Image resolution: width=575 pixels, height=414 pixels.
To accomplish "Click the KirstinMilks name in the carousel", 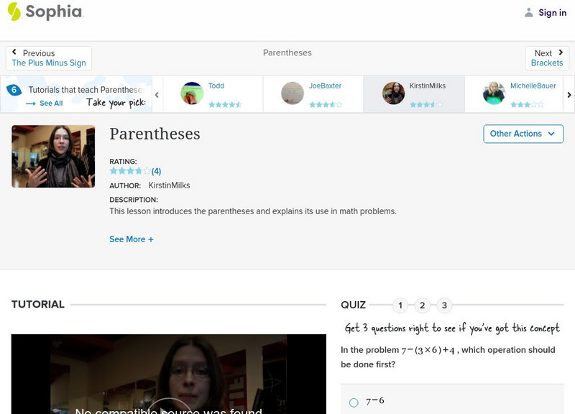I will pyautogui.click(x=428, y=86).
